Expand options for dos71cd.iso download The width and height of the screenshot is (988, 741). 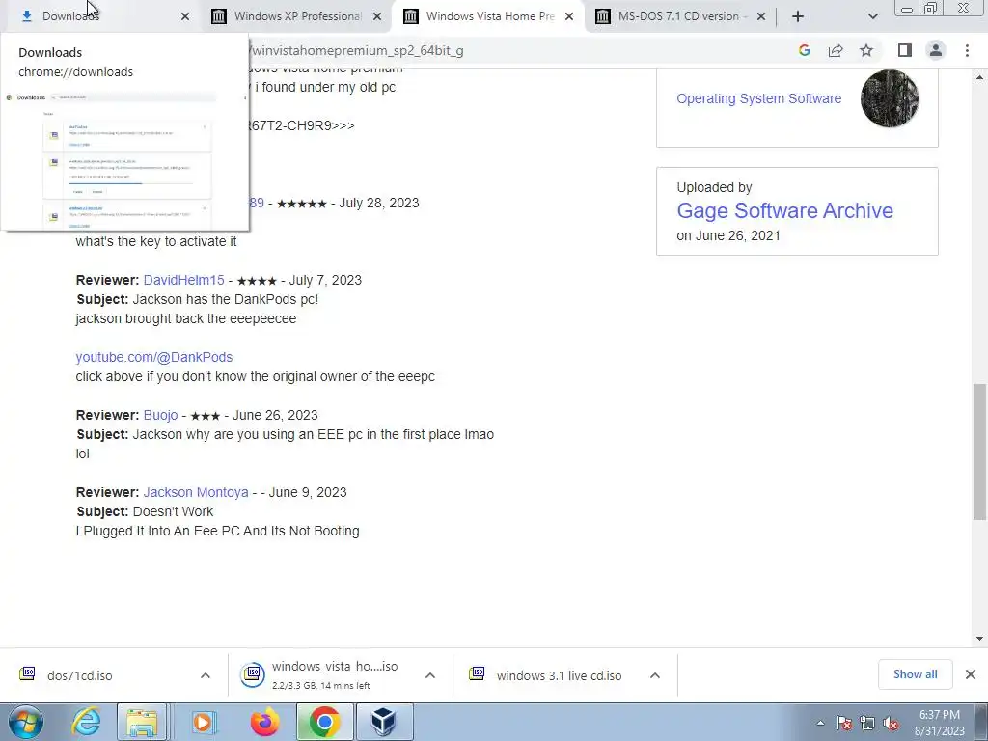click(x=206, y=675)
